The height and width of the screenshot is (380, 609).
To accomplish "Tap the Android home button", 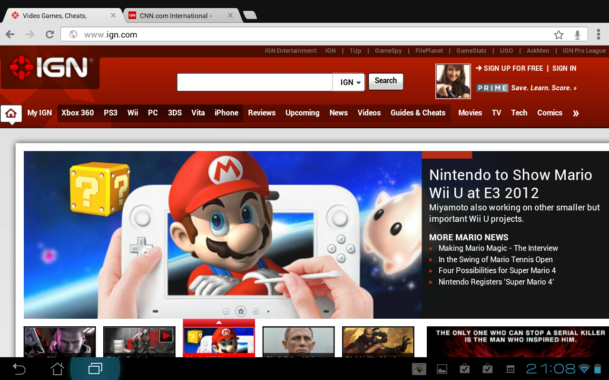I will tap(57, 369).
